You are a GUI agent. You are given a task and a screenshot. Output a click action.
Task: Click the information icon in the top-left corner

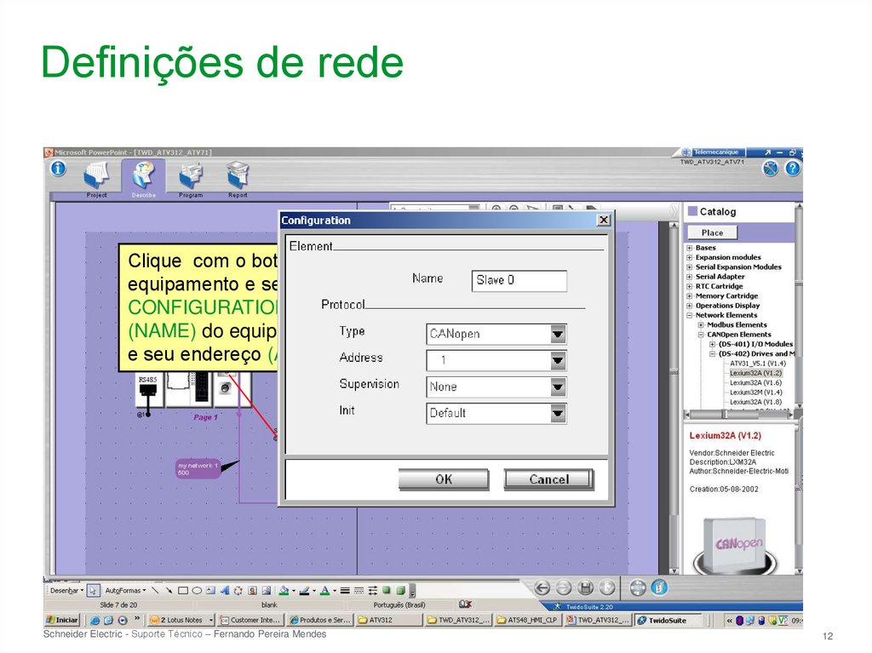pos(57,168)
